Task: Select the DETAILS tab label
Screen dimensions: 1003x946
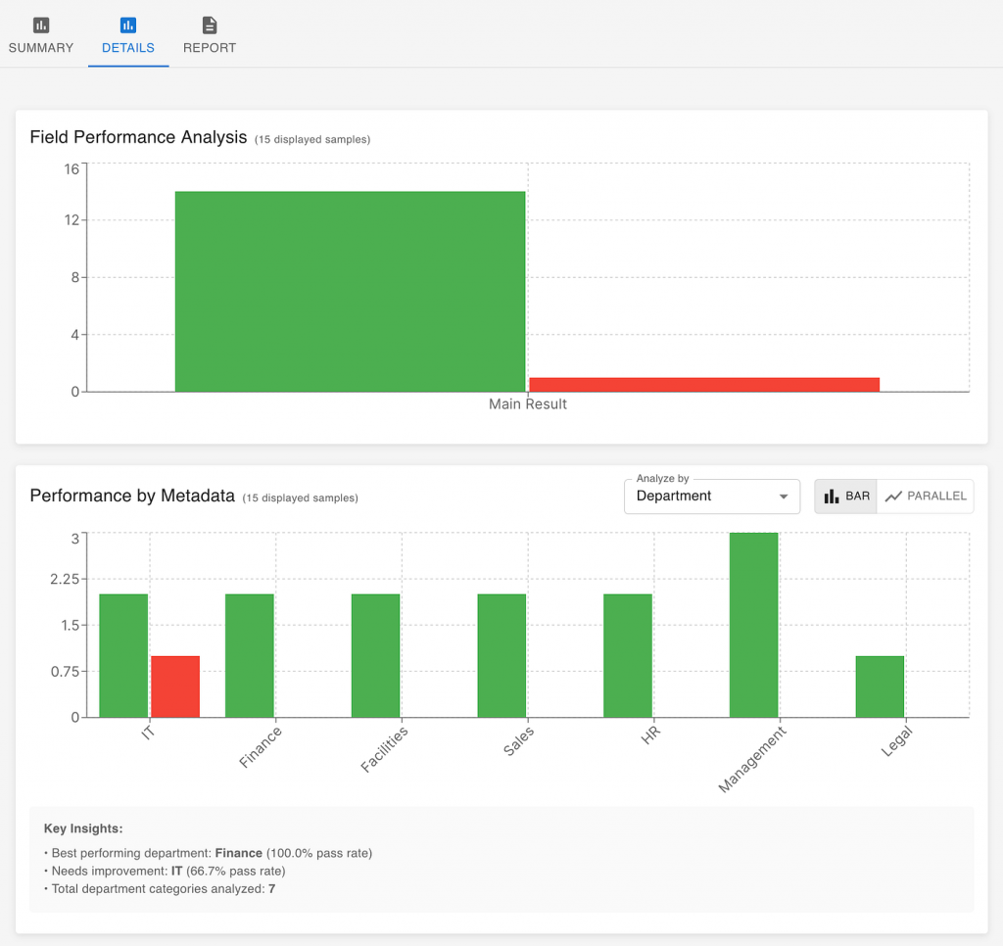Action: 128,47
